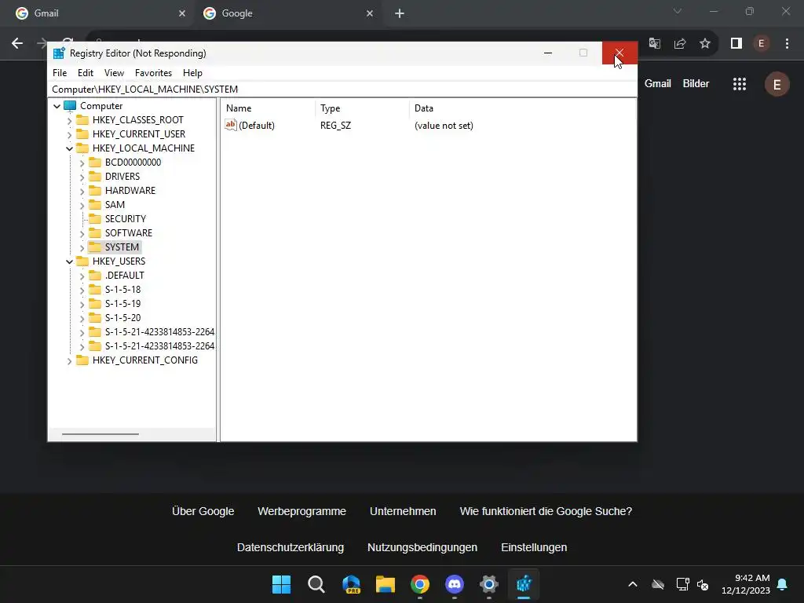The image size is (804, 603).
Task: Open the Datenschutzerklärung footer link
Action: click(x=291, y=547)
